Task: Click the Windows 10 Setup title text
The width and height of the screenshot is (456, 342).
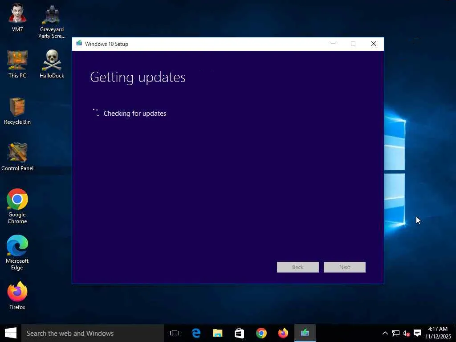Action: [106, 44]
